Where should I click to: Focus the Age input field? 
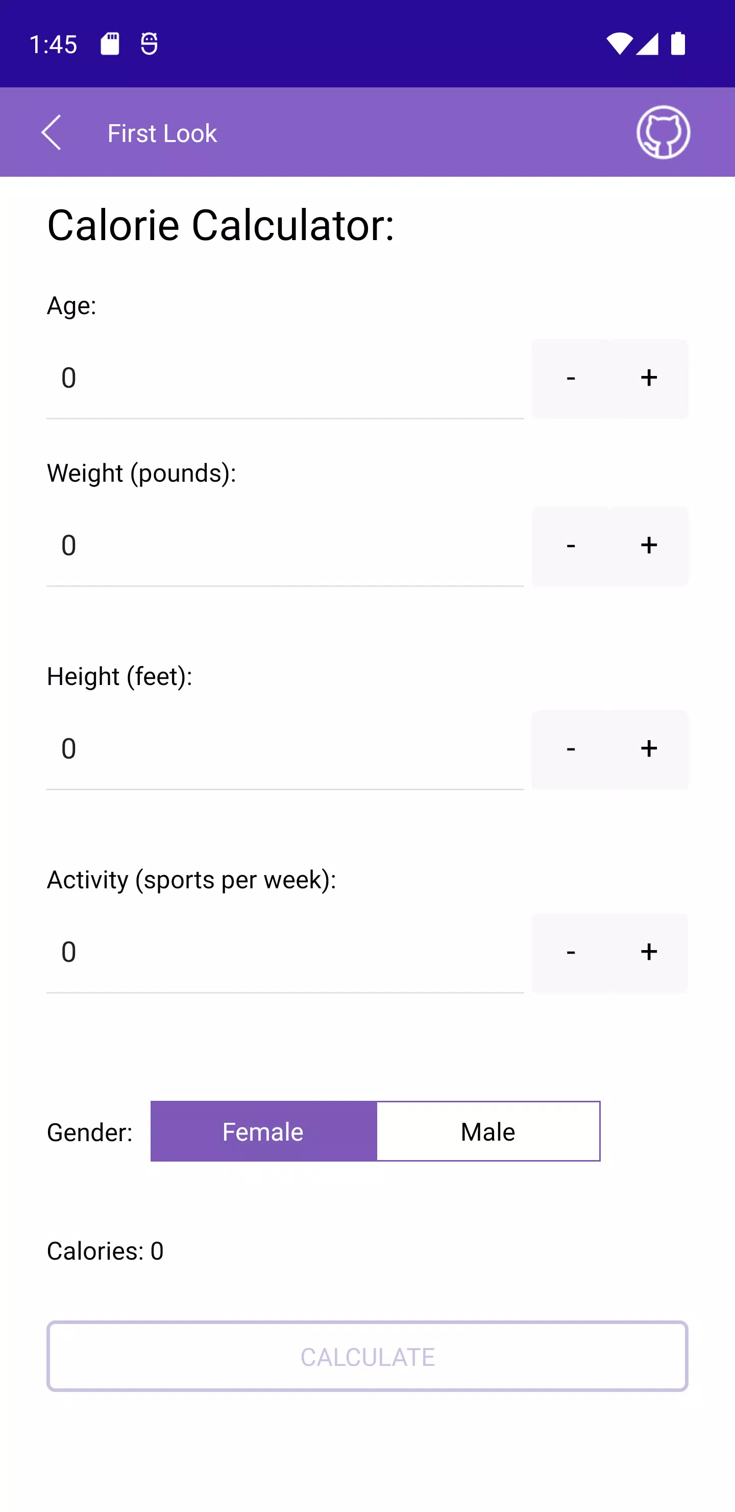point(285,378)
